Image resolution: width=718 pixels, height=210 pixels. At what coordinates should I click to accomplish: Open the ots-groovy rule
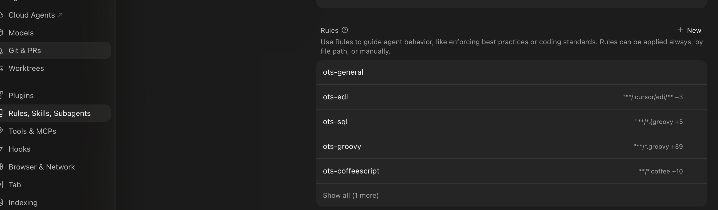click(x=511, y=146)
